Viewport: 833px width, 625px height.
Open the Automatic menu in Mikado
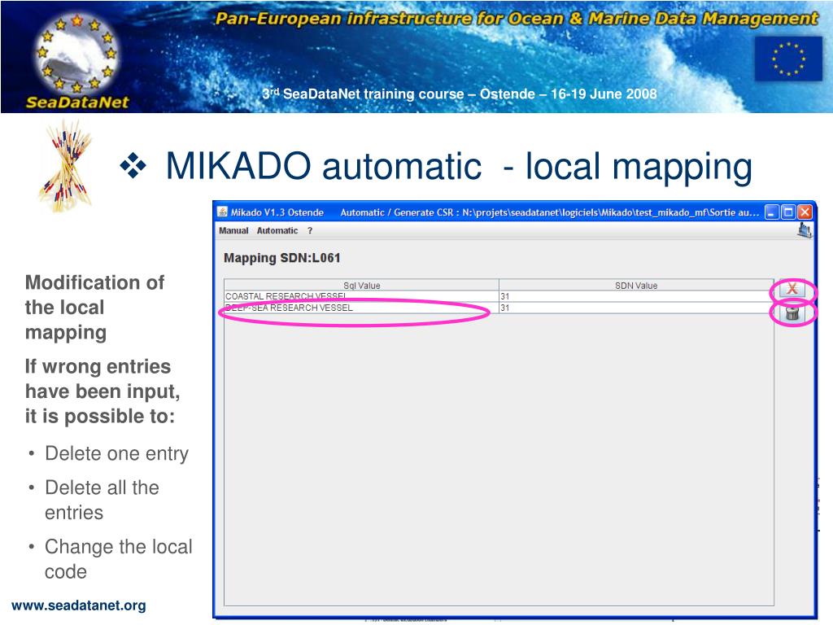point(277,230)
